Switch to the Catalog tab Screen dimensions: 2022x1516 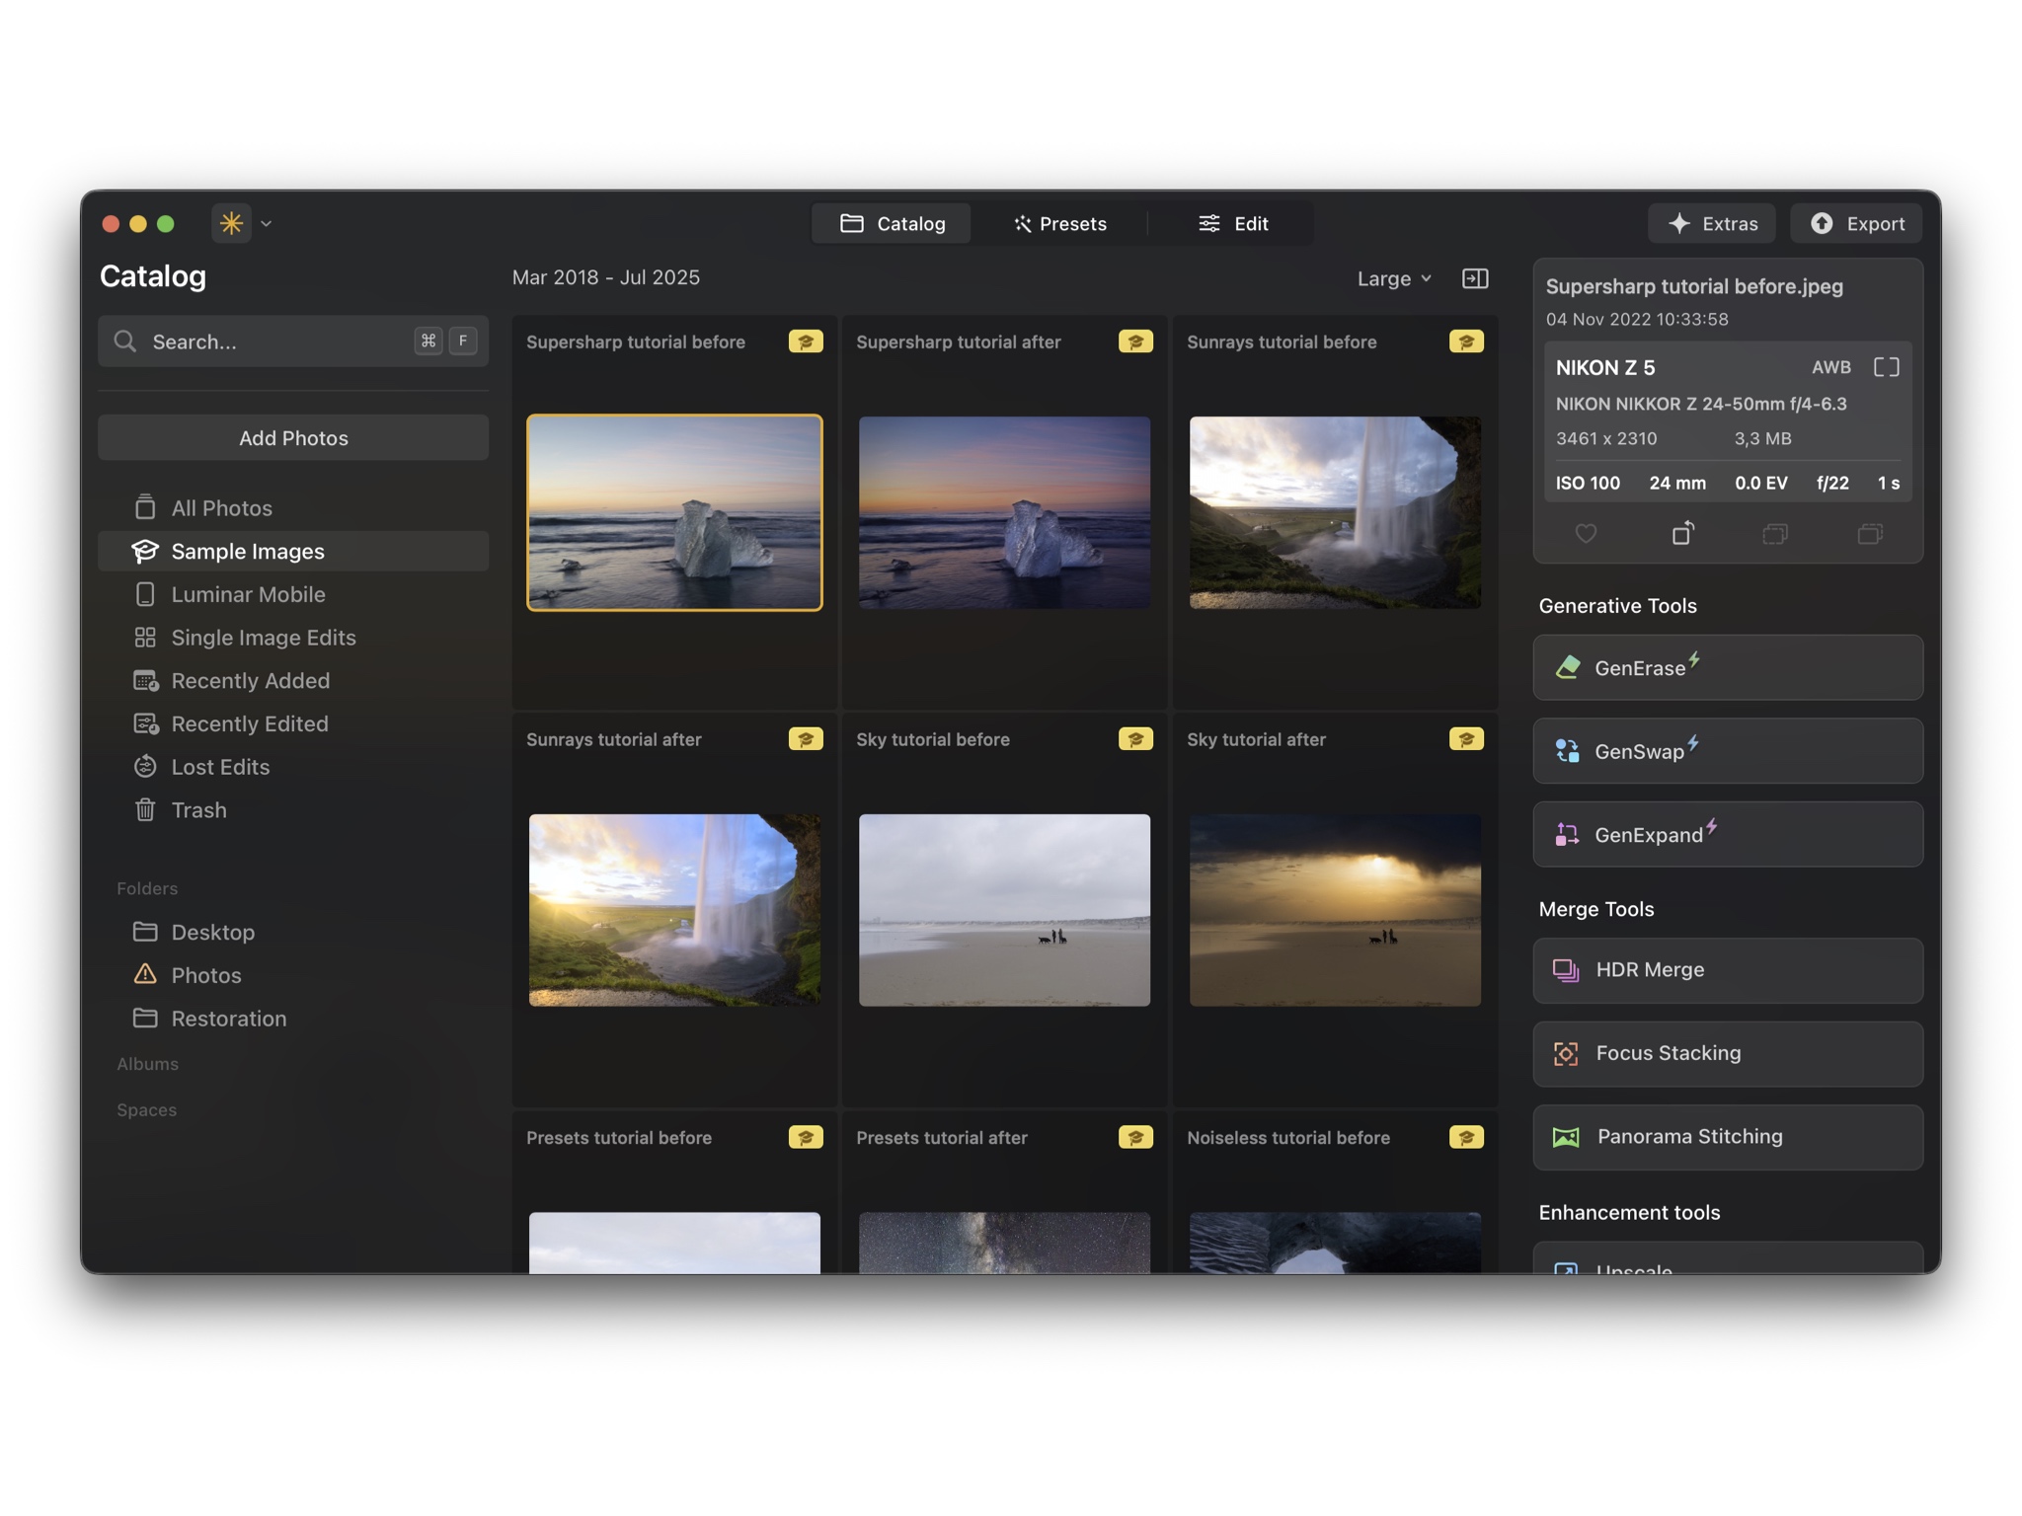tap(892, 223)
